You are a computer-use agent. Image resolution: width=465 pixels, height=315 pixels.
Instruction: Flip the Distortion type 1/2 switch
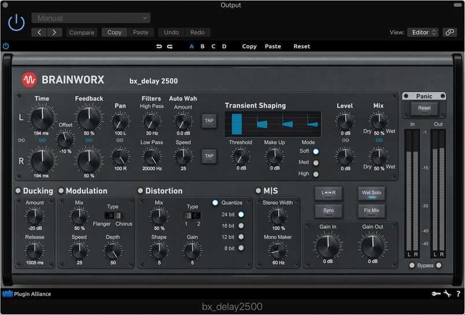tap(192, 215)
